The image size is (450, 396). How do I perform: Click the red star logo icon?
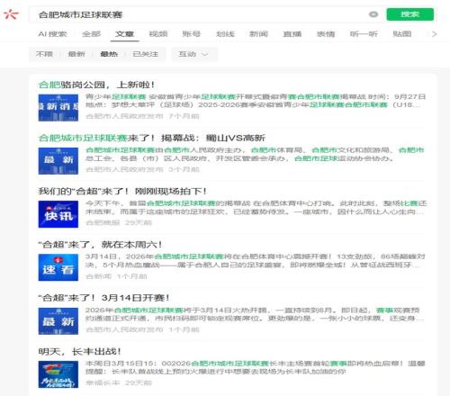pyautogui.click(x=11, y=14)
